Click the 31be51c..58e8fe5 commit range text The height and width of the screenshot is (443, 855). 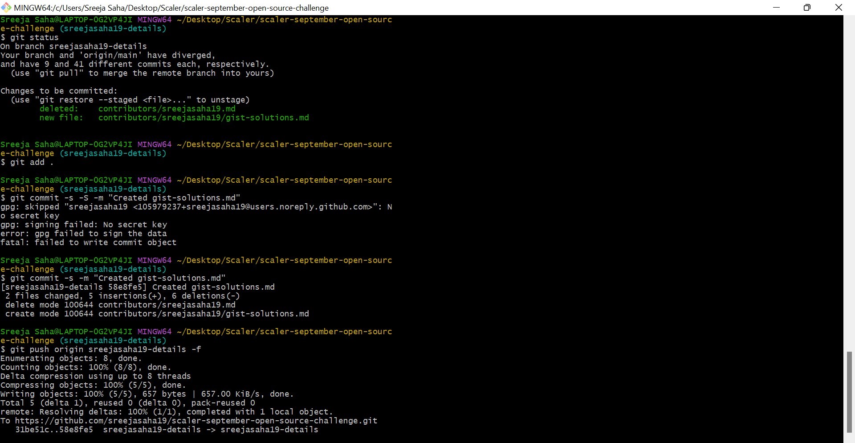54,430
